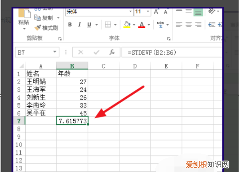Apply the red font color A
The height and width of the screenshot is (172, 239).
[x=141, y=25]
